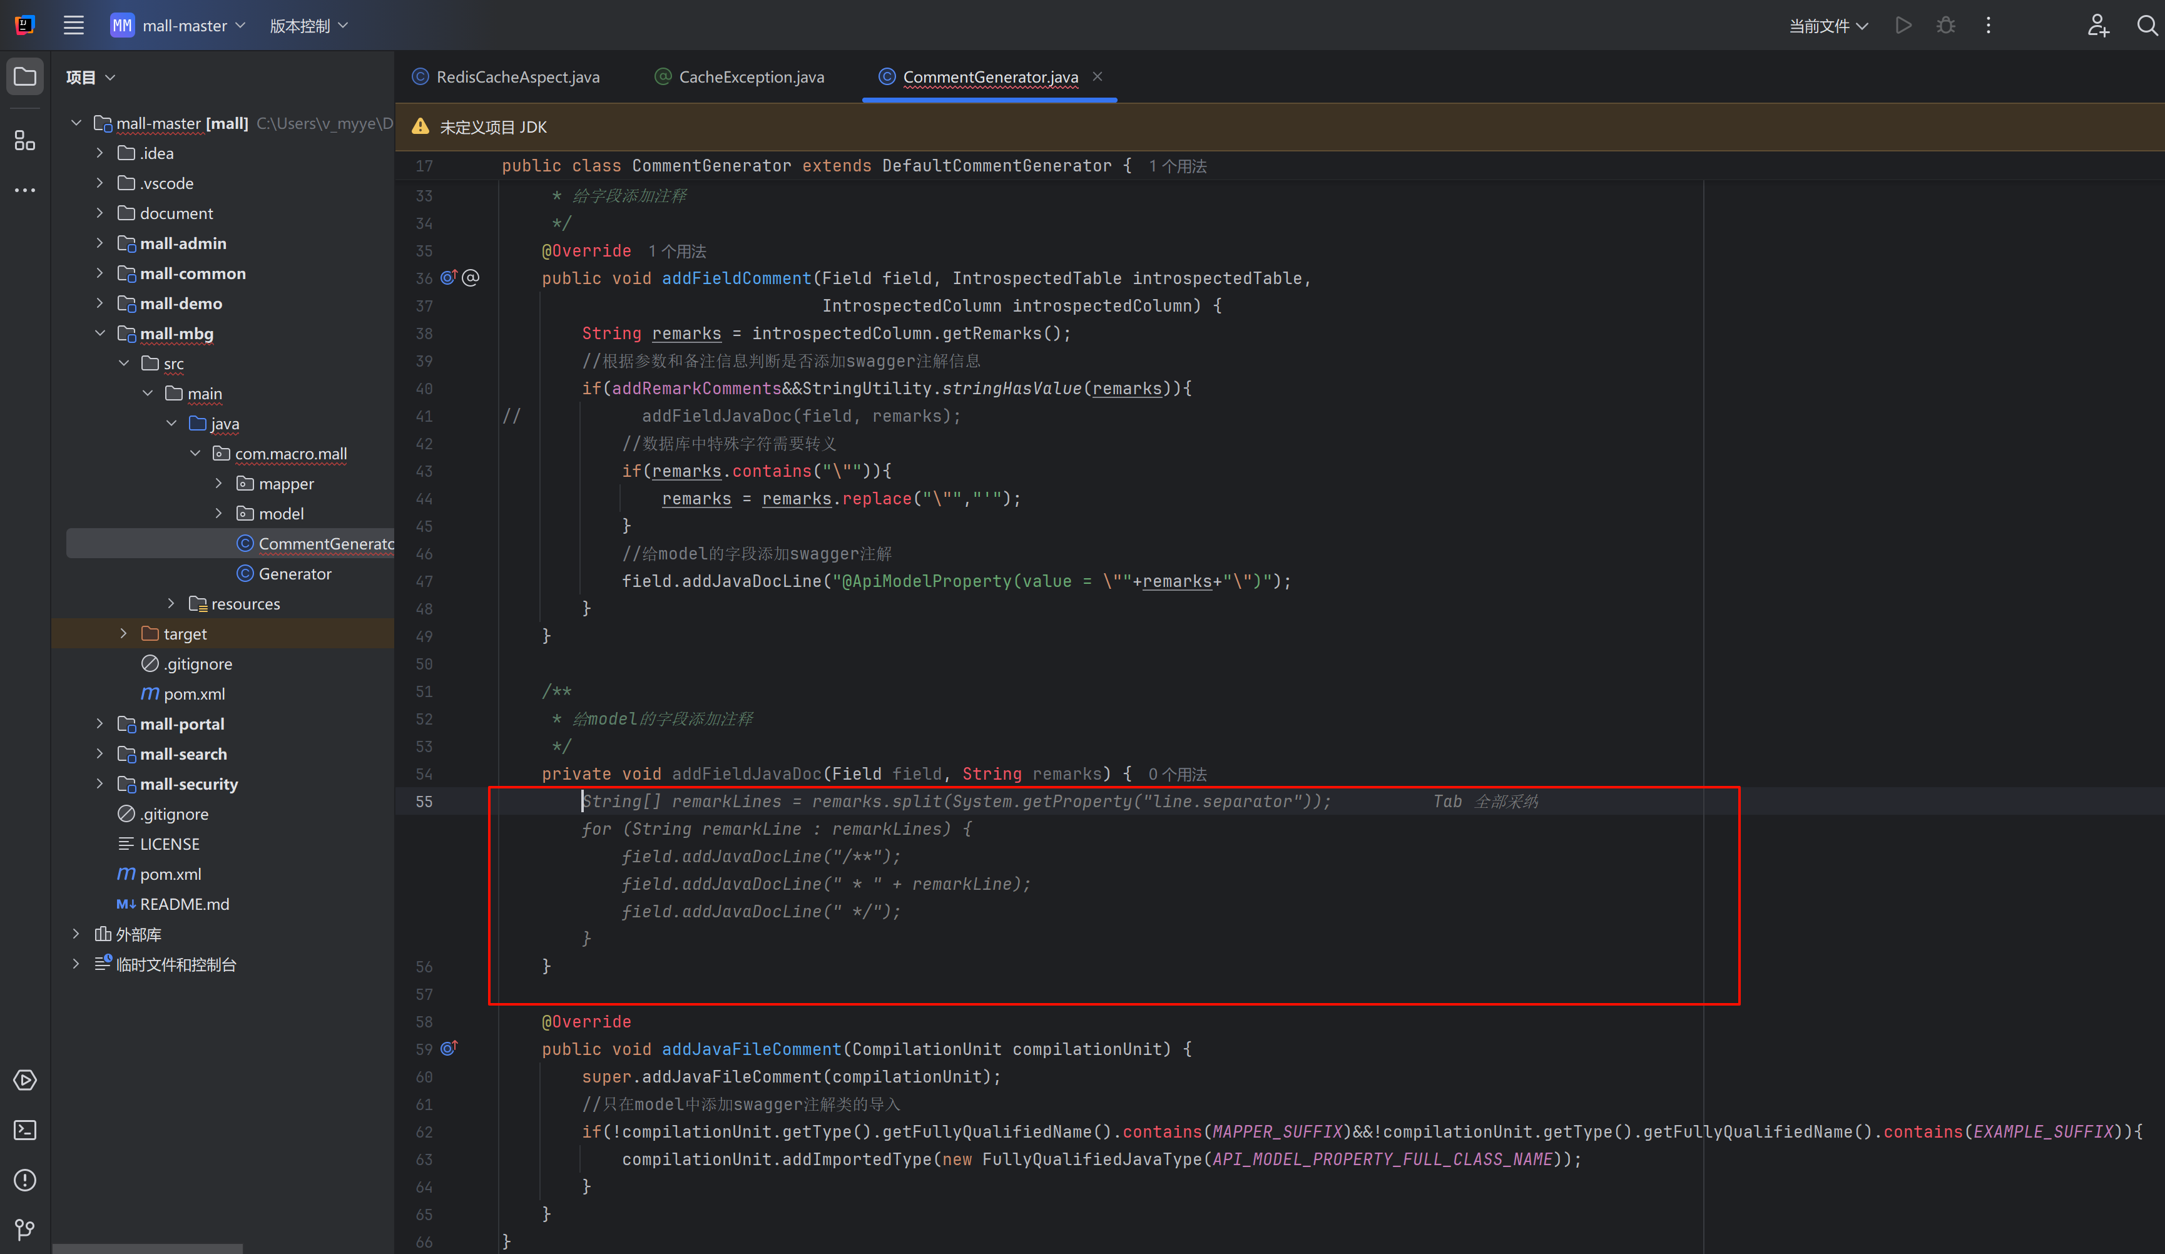Click the Debug bug icon
2165x1254 pixels.
point(1946,26)
